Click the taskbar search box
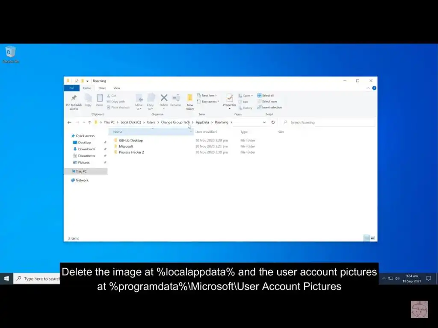Image resolution: width=438 pixels, height=328 pixels. click(x=37, y=278)
